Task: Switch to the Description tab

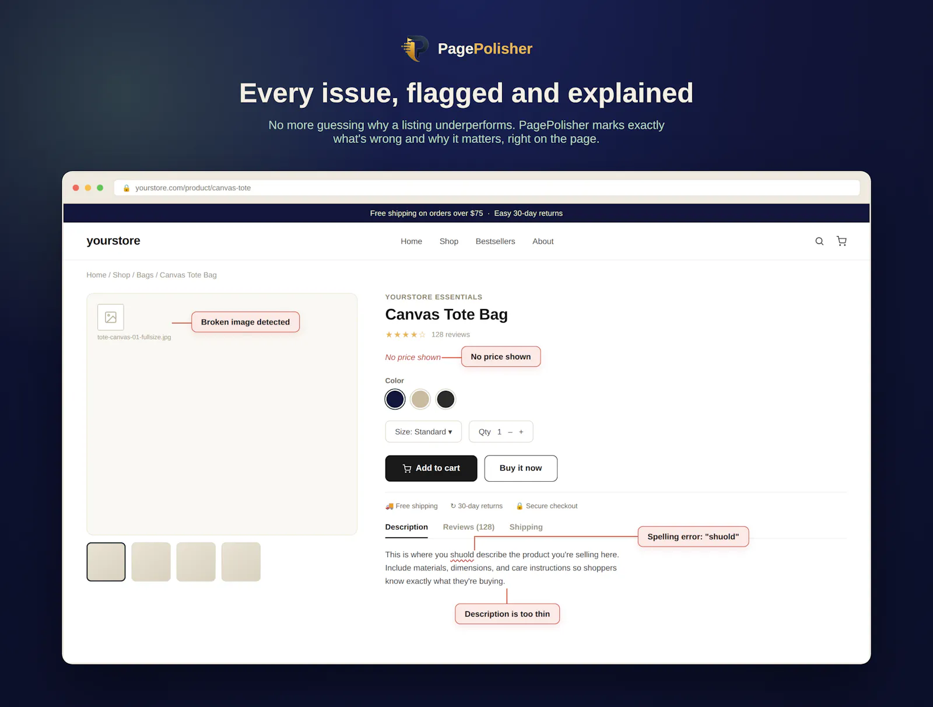Action: pos(406,527)
